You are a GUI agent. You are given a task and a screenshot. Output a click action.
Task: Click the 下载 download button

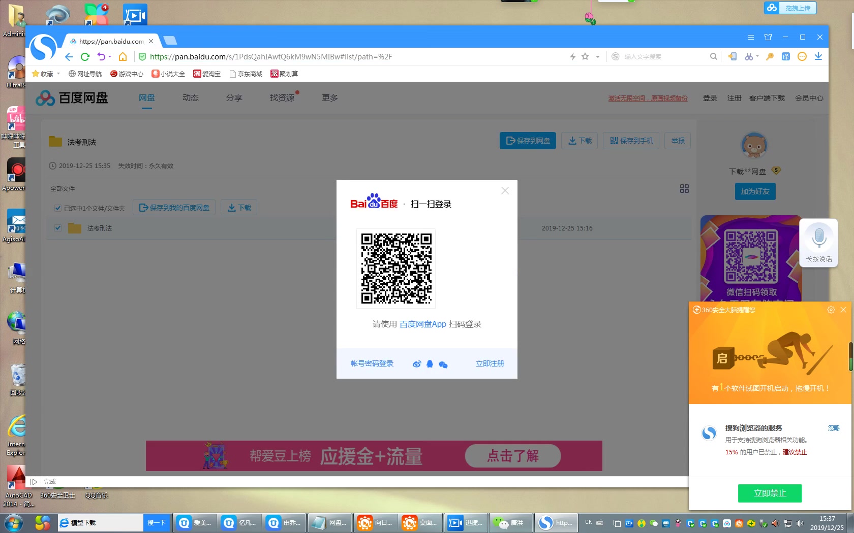click(x=579, y=141)
